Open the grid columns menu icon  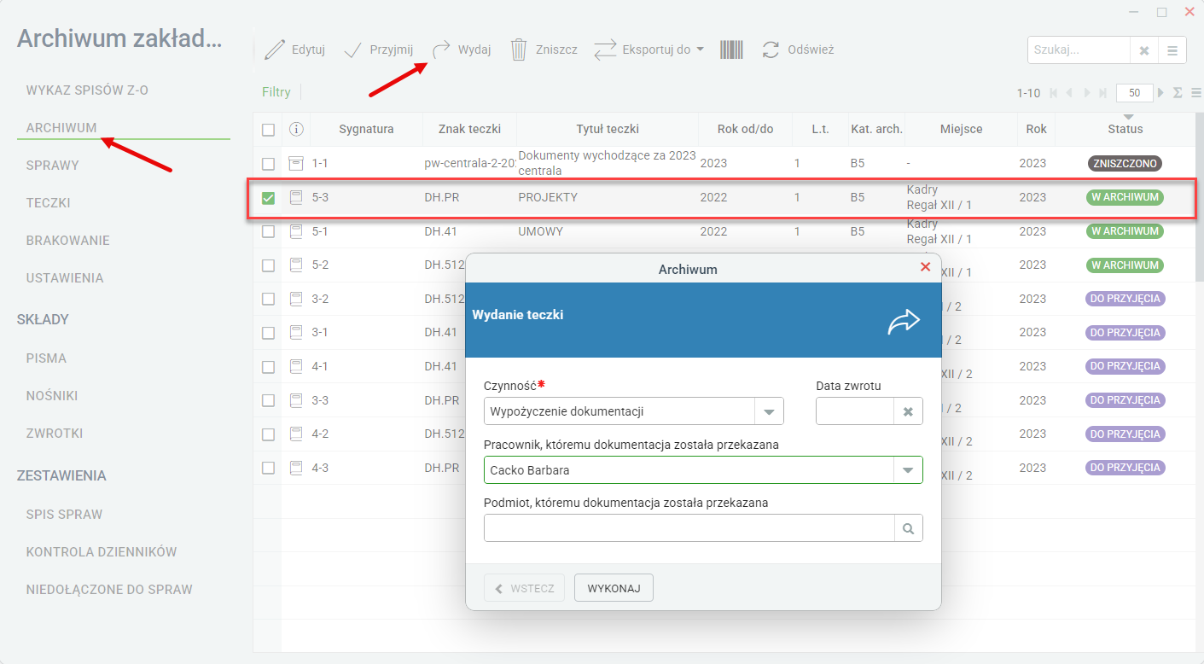1196,93
